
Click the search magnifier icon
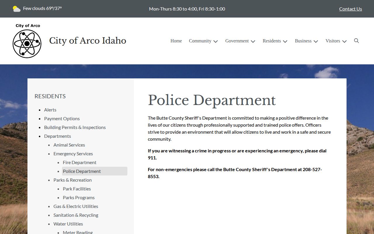pyautogui.click(x=356, y=41)
